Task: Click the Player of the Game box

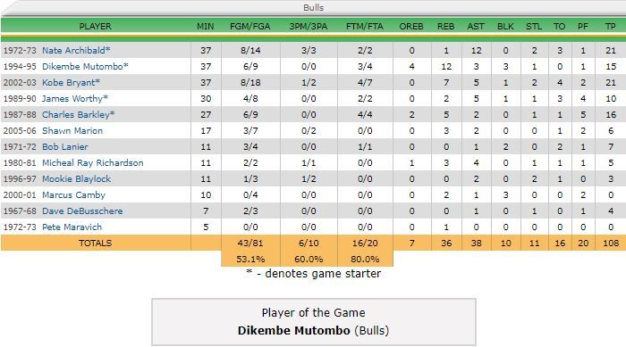Action: (313, 322)
